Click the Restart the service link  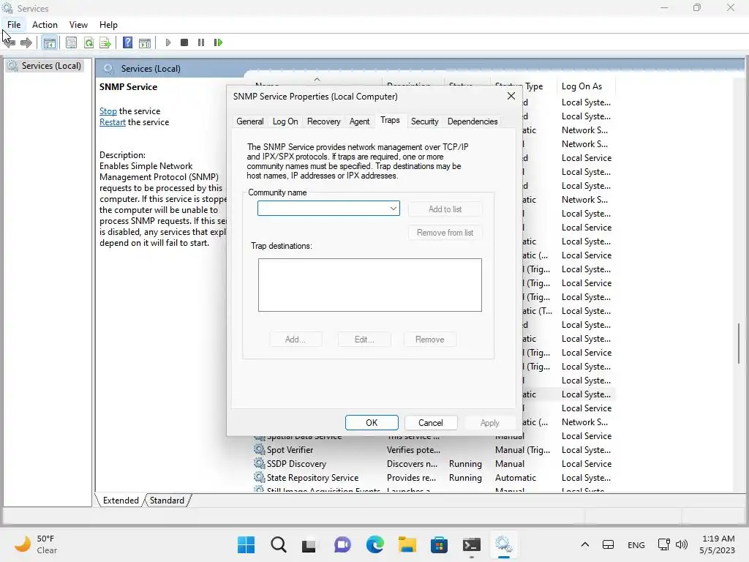[x=112, y=122]
